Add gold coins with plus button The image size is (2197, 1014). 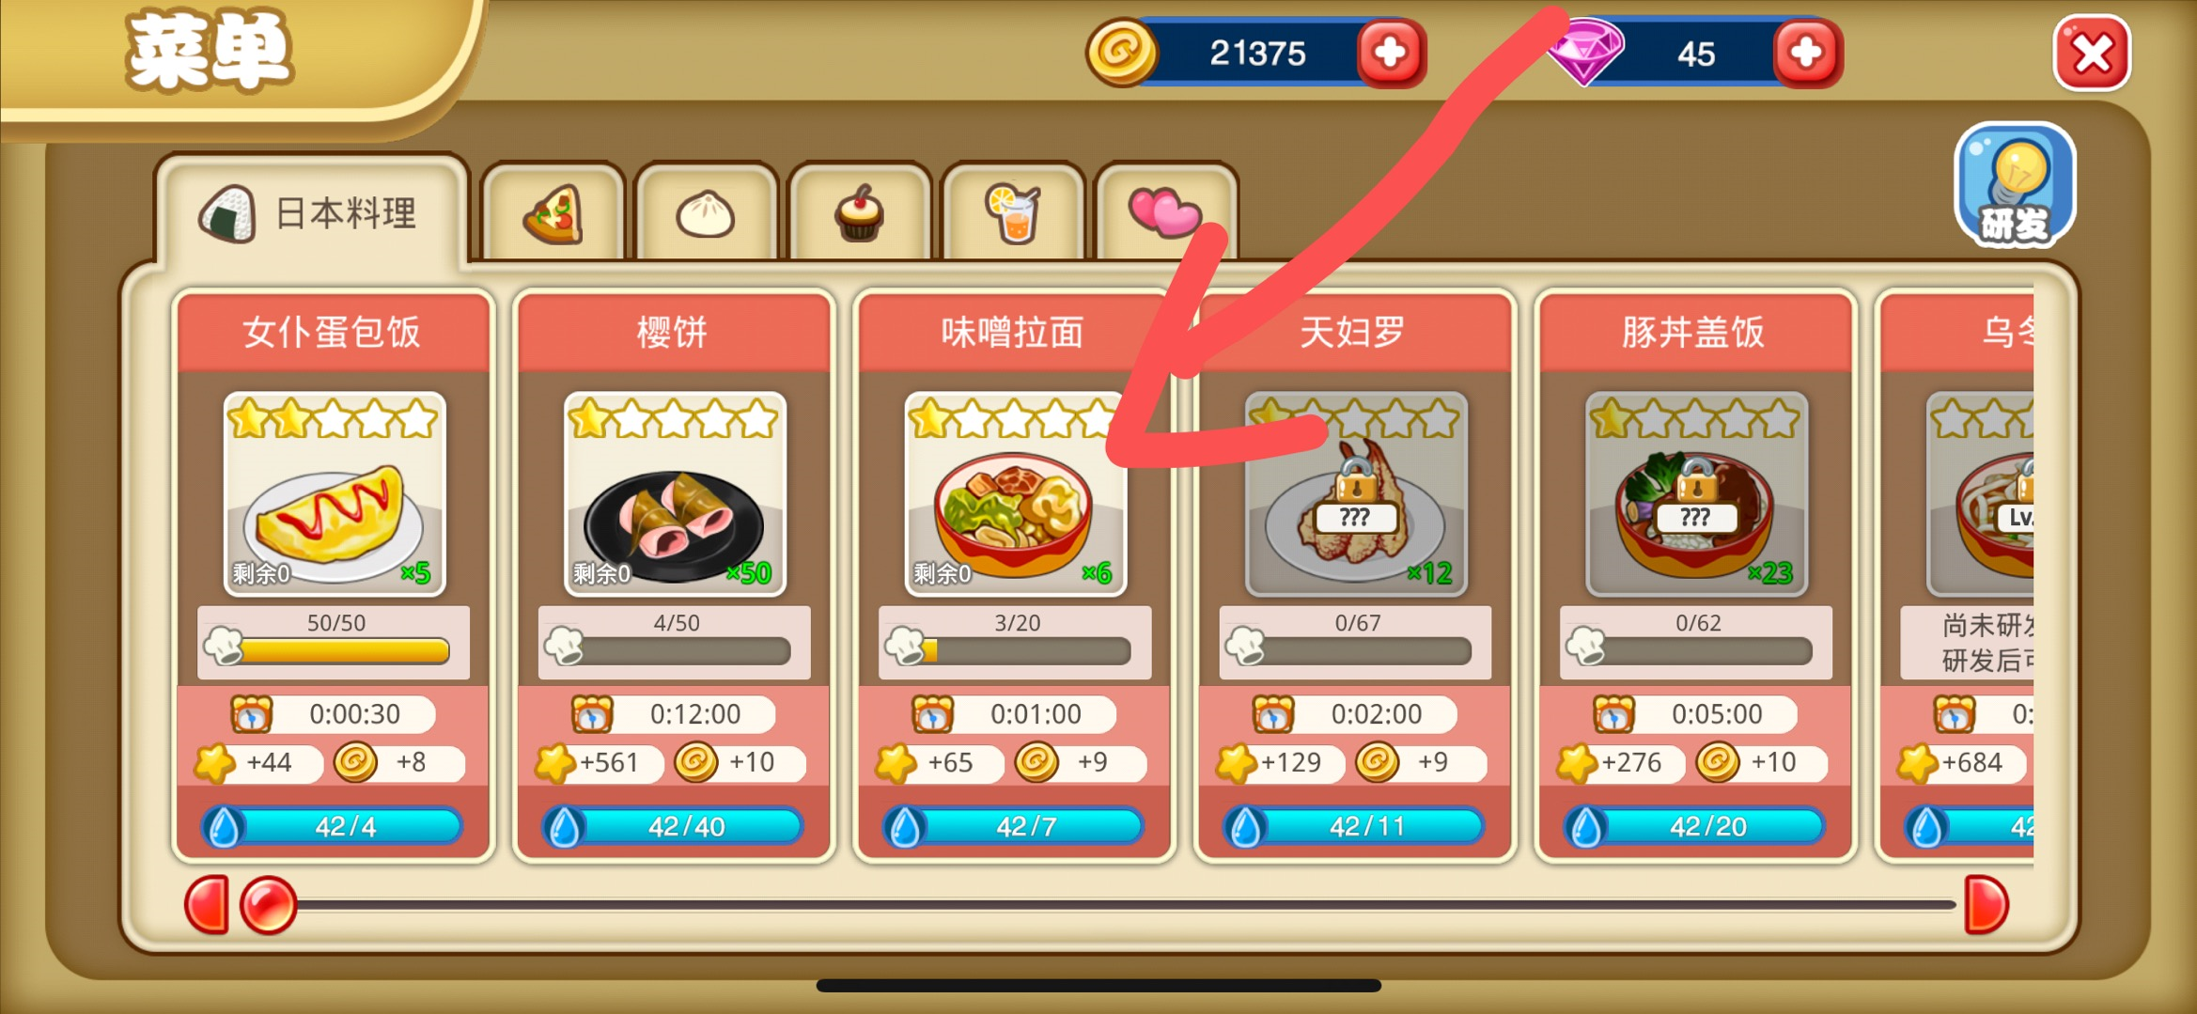1390,53
